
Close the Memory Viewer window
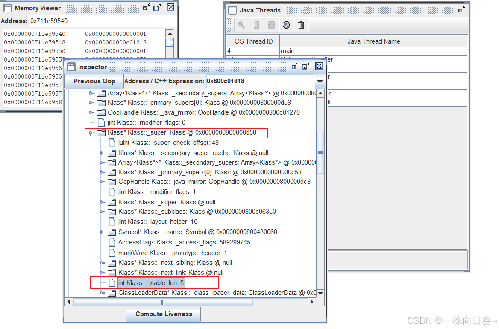click(x=170, y=7)
